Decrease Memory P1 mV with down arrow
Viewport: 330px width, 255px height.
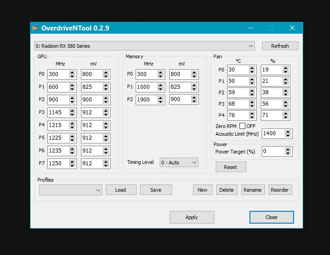point(194,89)
